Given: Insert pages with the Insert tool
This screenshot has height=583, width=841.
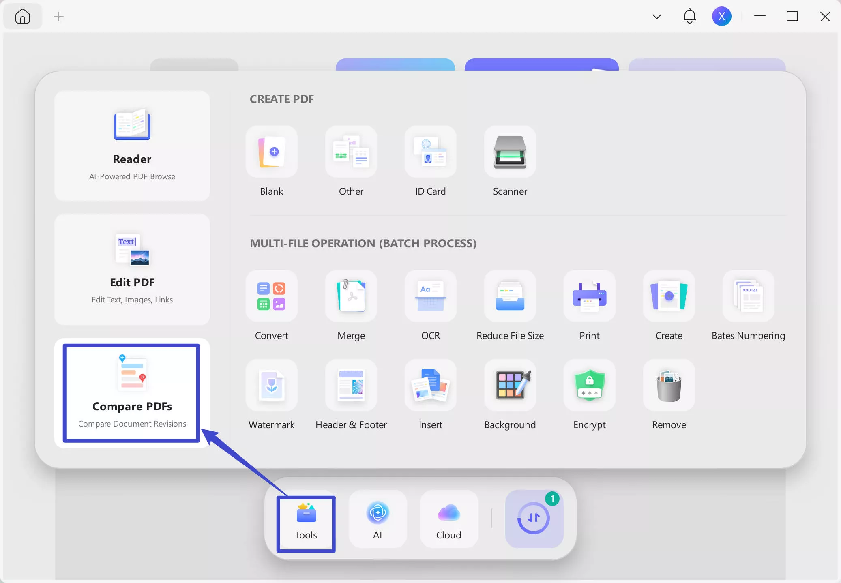Looking at the screenshot, I should 430,385.
